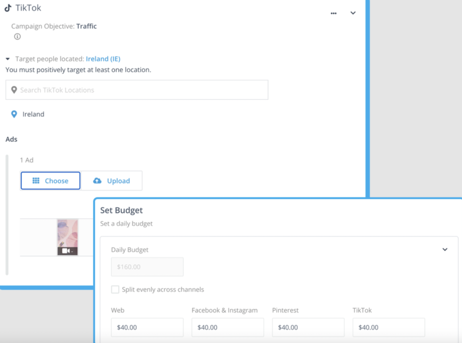
Task: Click the TikTok budget $40.00 field
Action: click(x=389, y=327)
